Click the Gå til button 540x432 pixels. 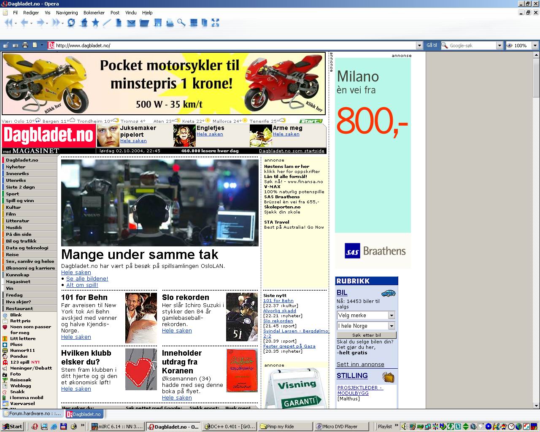(432, 45)
